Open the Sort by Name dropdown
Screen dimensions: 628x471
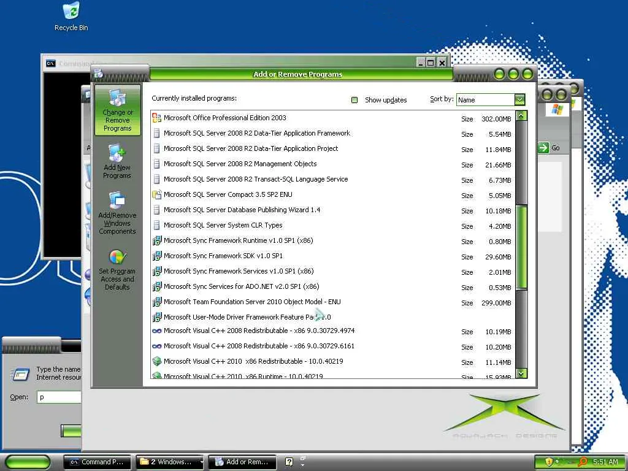[519, 99]
